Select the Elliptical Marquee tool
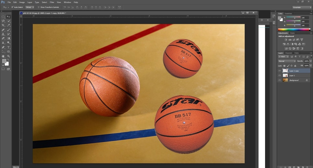This screenshot has height=168, width=313. coord(3,17)
